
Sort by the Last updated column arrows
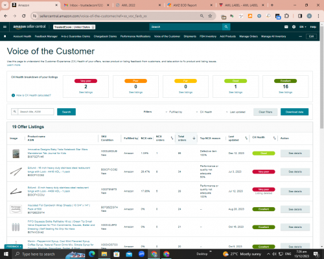[x=246, y=138]
